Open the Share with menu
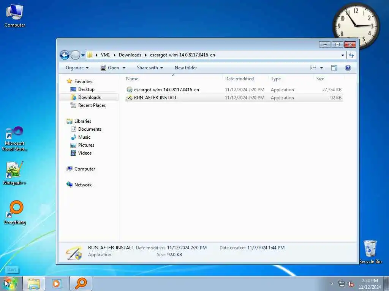 click(x=150, y=68)
